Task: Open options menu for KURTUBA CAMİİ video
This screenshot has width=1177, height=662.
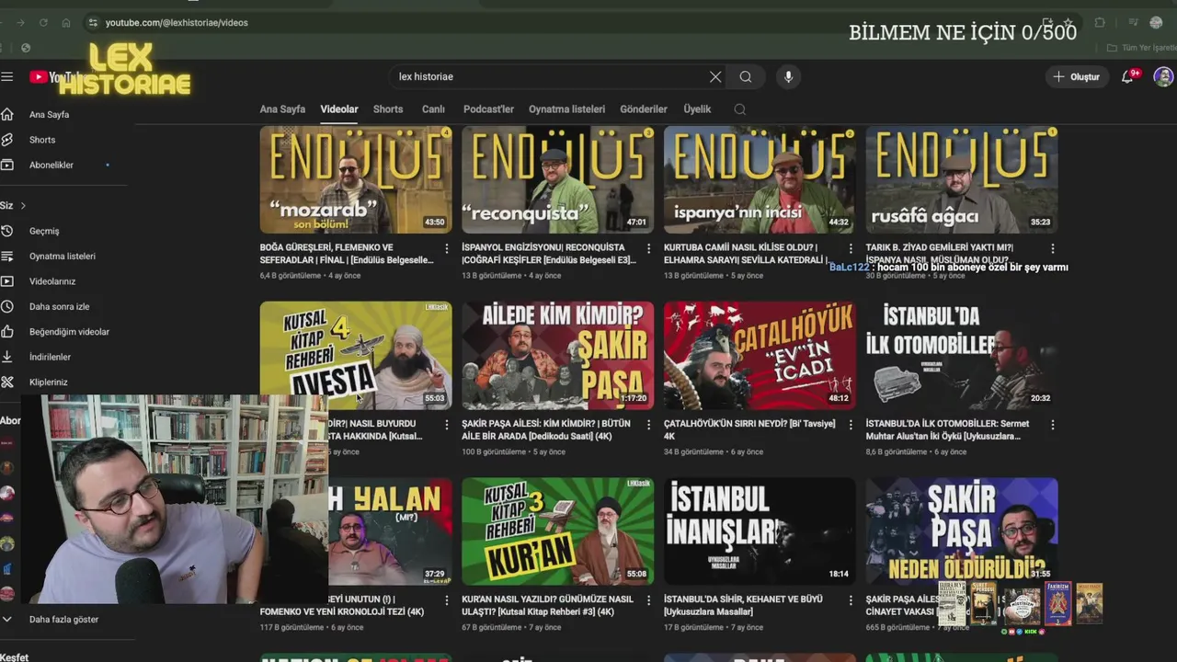Action: tap(851, 248)
